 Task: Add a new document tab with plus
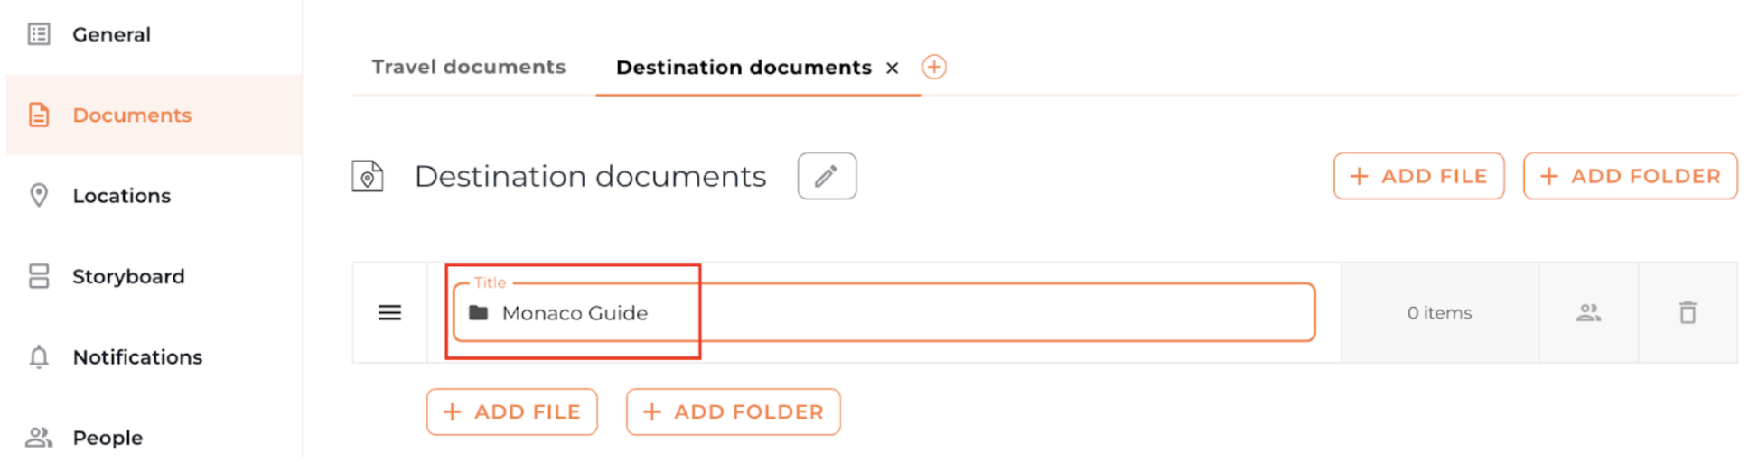pos(933,68)
